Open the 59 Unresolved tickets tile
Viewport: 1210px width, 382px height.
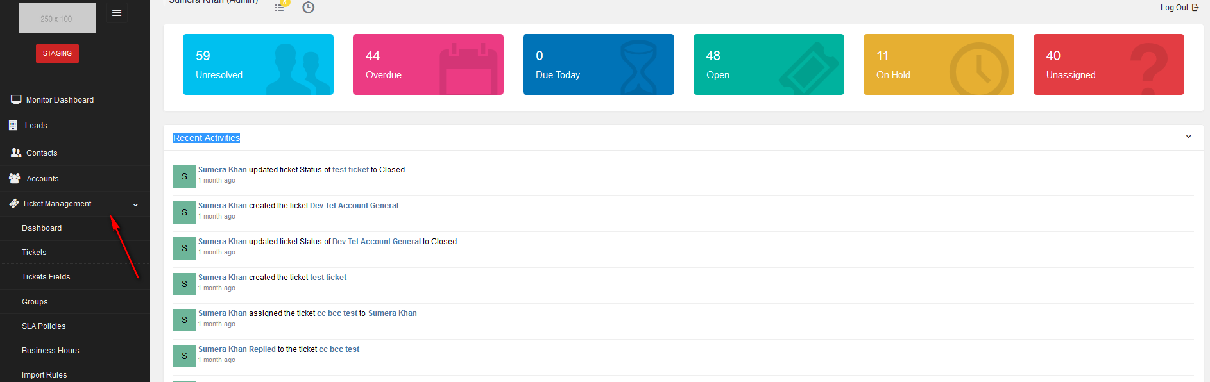tap(258, 64)
